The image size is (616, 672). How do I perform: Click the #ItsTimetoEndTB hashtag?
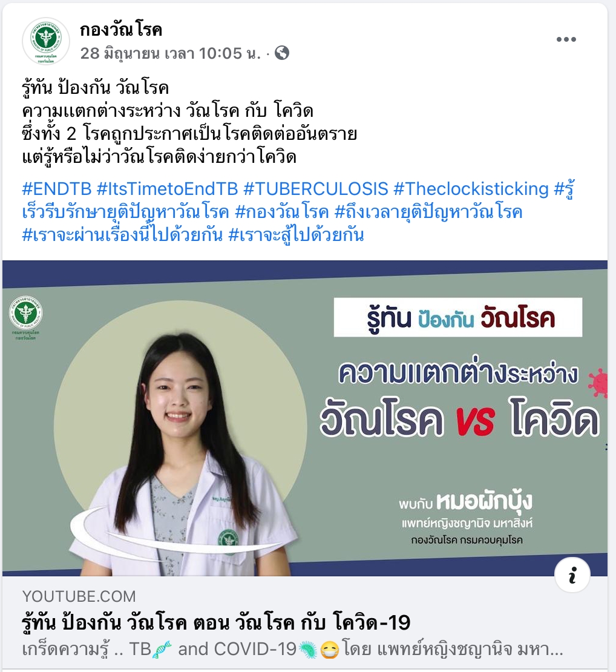pos(168,188)
